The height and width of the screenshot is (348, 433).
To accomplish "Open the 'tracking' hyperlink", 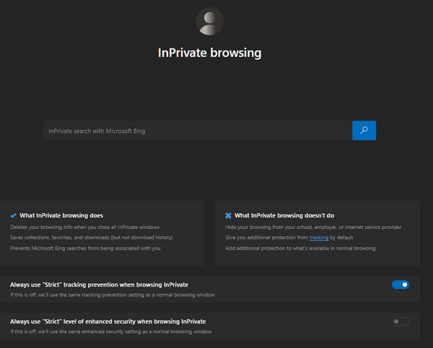I will tap(319, 238).
